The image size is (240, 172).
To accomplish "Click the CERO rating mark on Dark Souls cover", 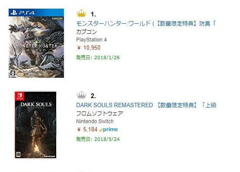I will tap(18, 154).
